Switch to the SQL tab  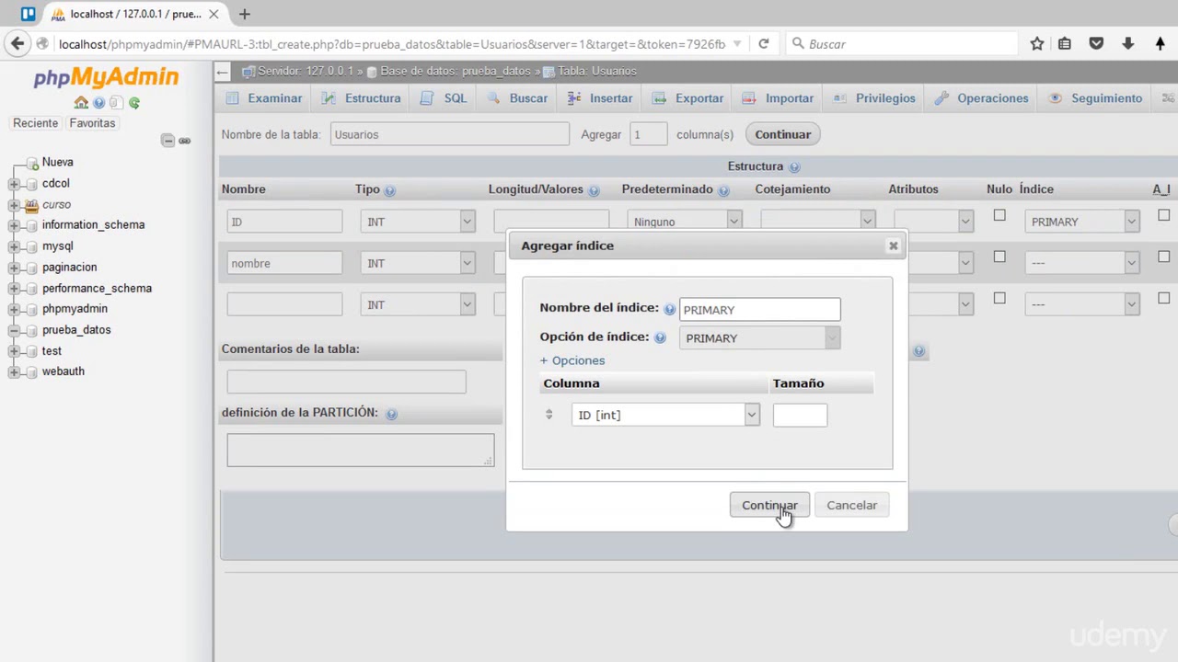coord(444,98)
